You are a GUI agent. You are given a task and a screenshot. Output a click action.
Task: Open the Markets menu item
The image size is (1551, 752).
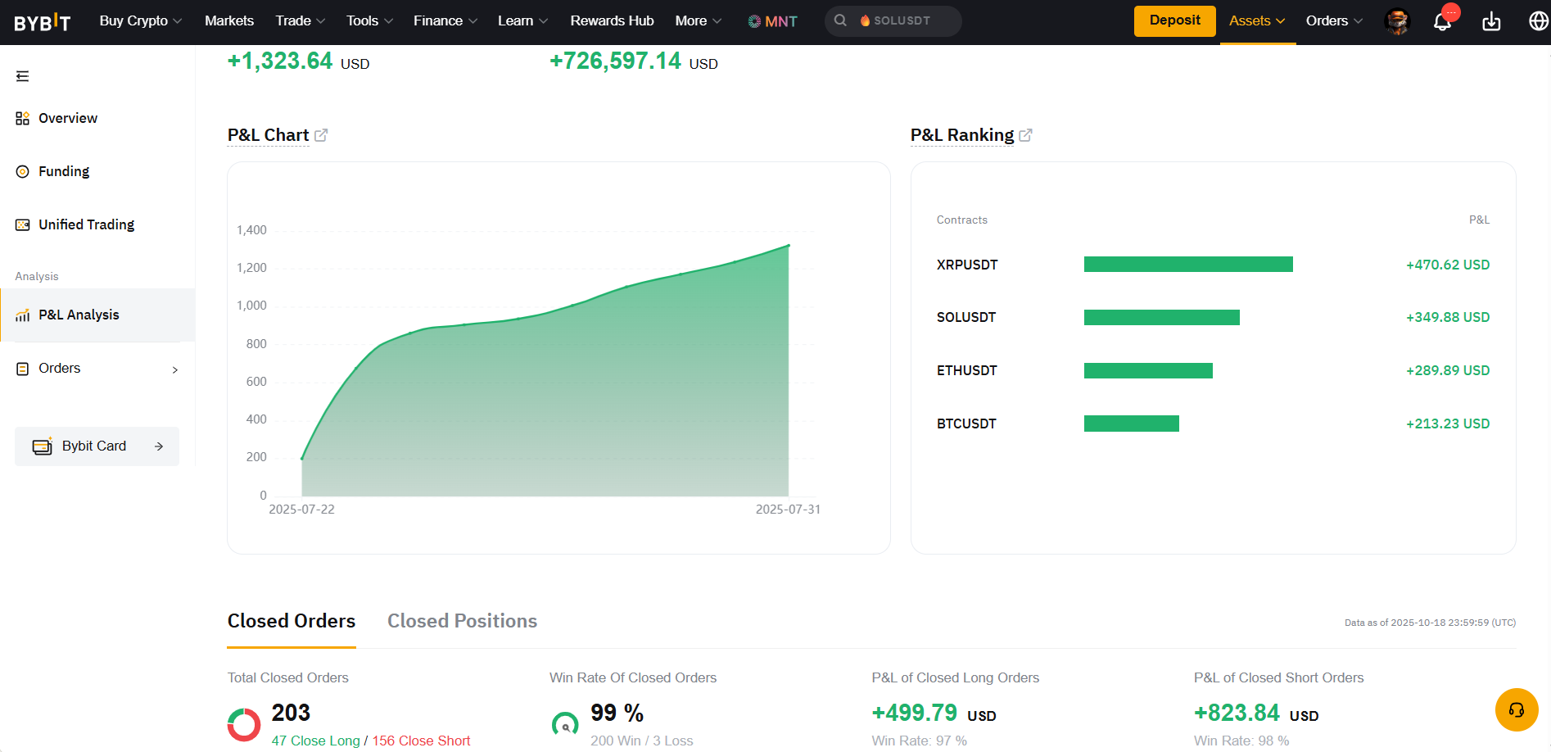228,20
